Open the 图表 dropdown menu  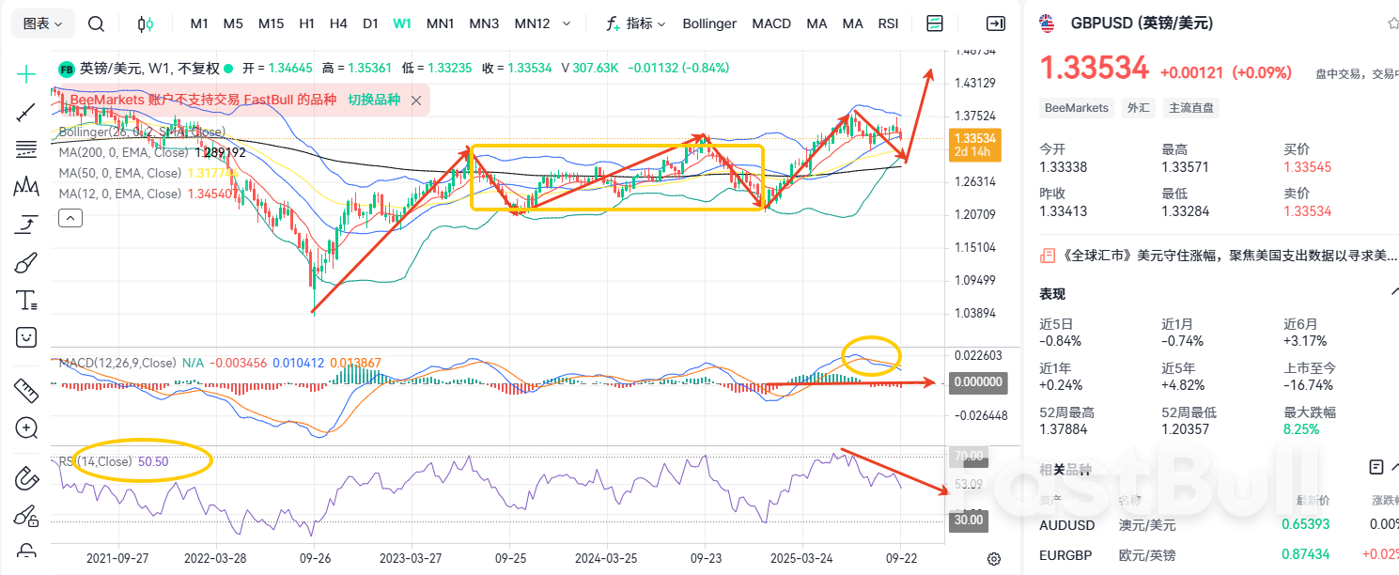42,23
